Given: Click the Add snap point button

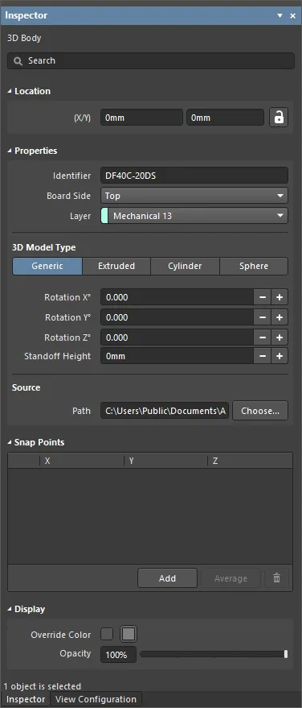Looking at the screenshot, I should point(167,578).
